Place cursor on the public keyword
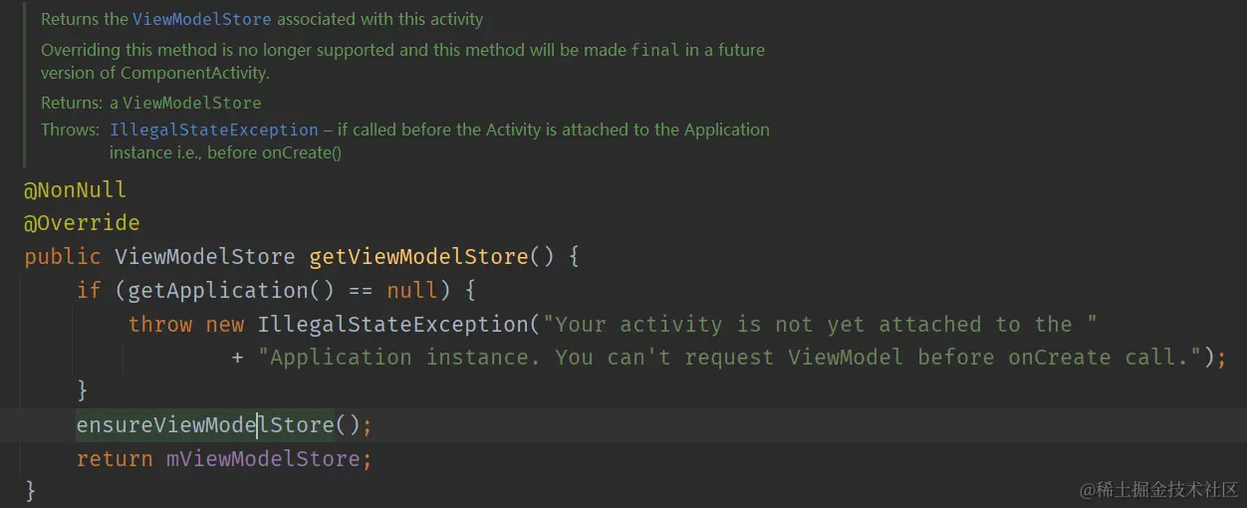1247x508 pixels. click(63, 256)
